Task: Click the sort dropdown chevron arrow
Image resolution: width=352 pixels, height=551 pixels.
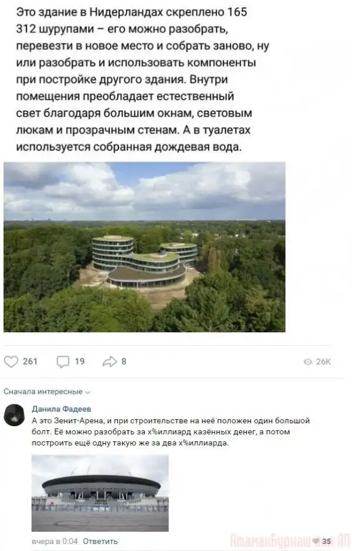Action: [88, 392]
